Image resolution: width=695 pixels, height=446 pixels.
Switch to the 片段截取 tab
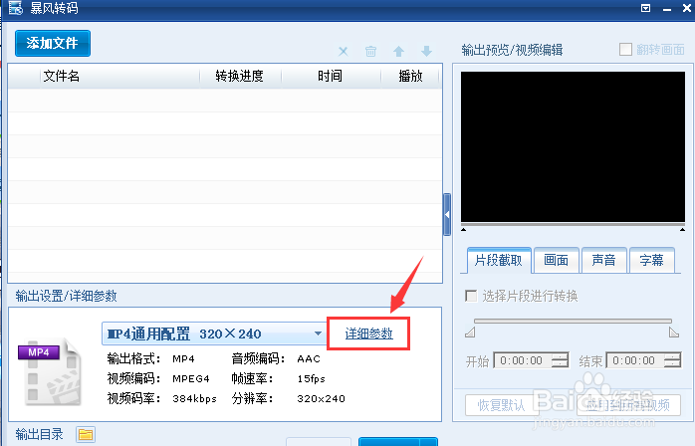click(x=499, y=260)
